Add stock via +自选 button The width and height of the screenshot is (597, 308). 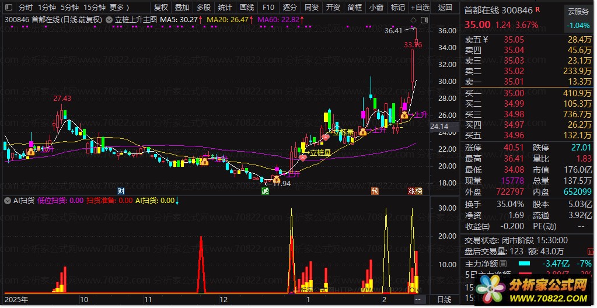pos(420,7)
